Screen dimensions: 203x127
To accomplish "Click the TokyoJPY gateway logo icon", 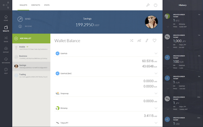I will pyautogui.click(x=57, y=123).
